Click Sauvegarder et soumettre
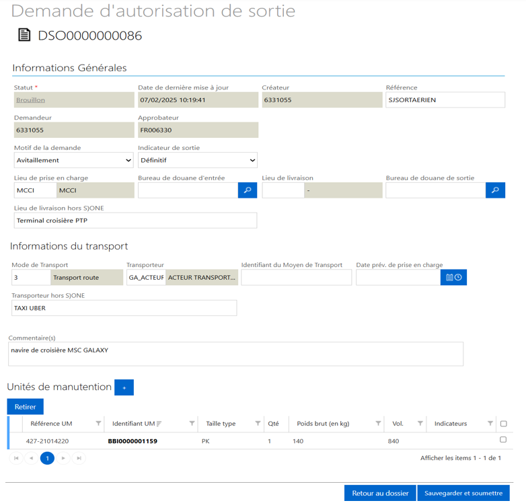The height and width of the screenshot is (503, 526). (463, 493)
